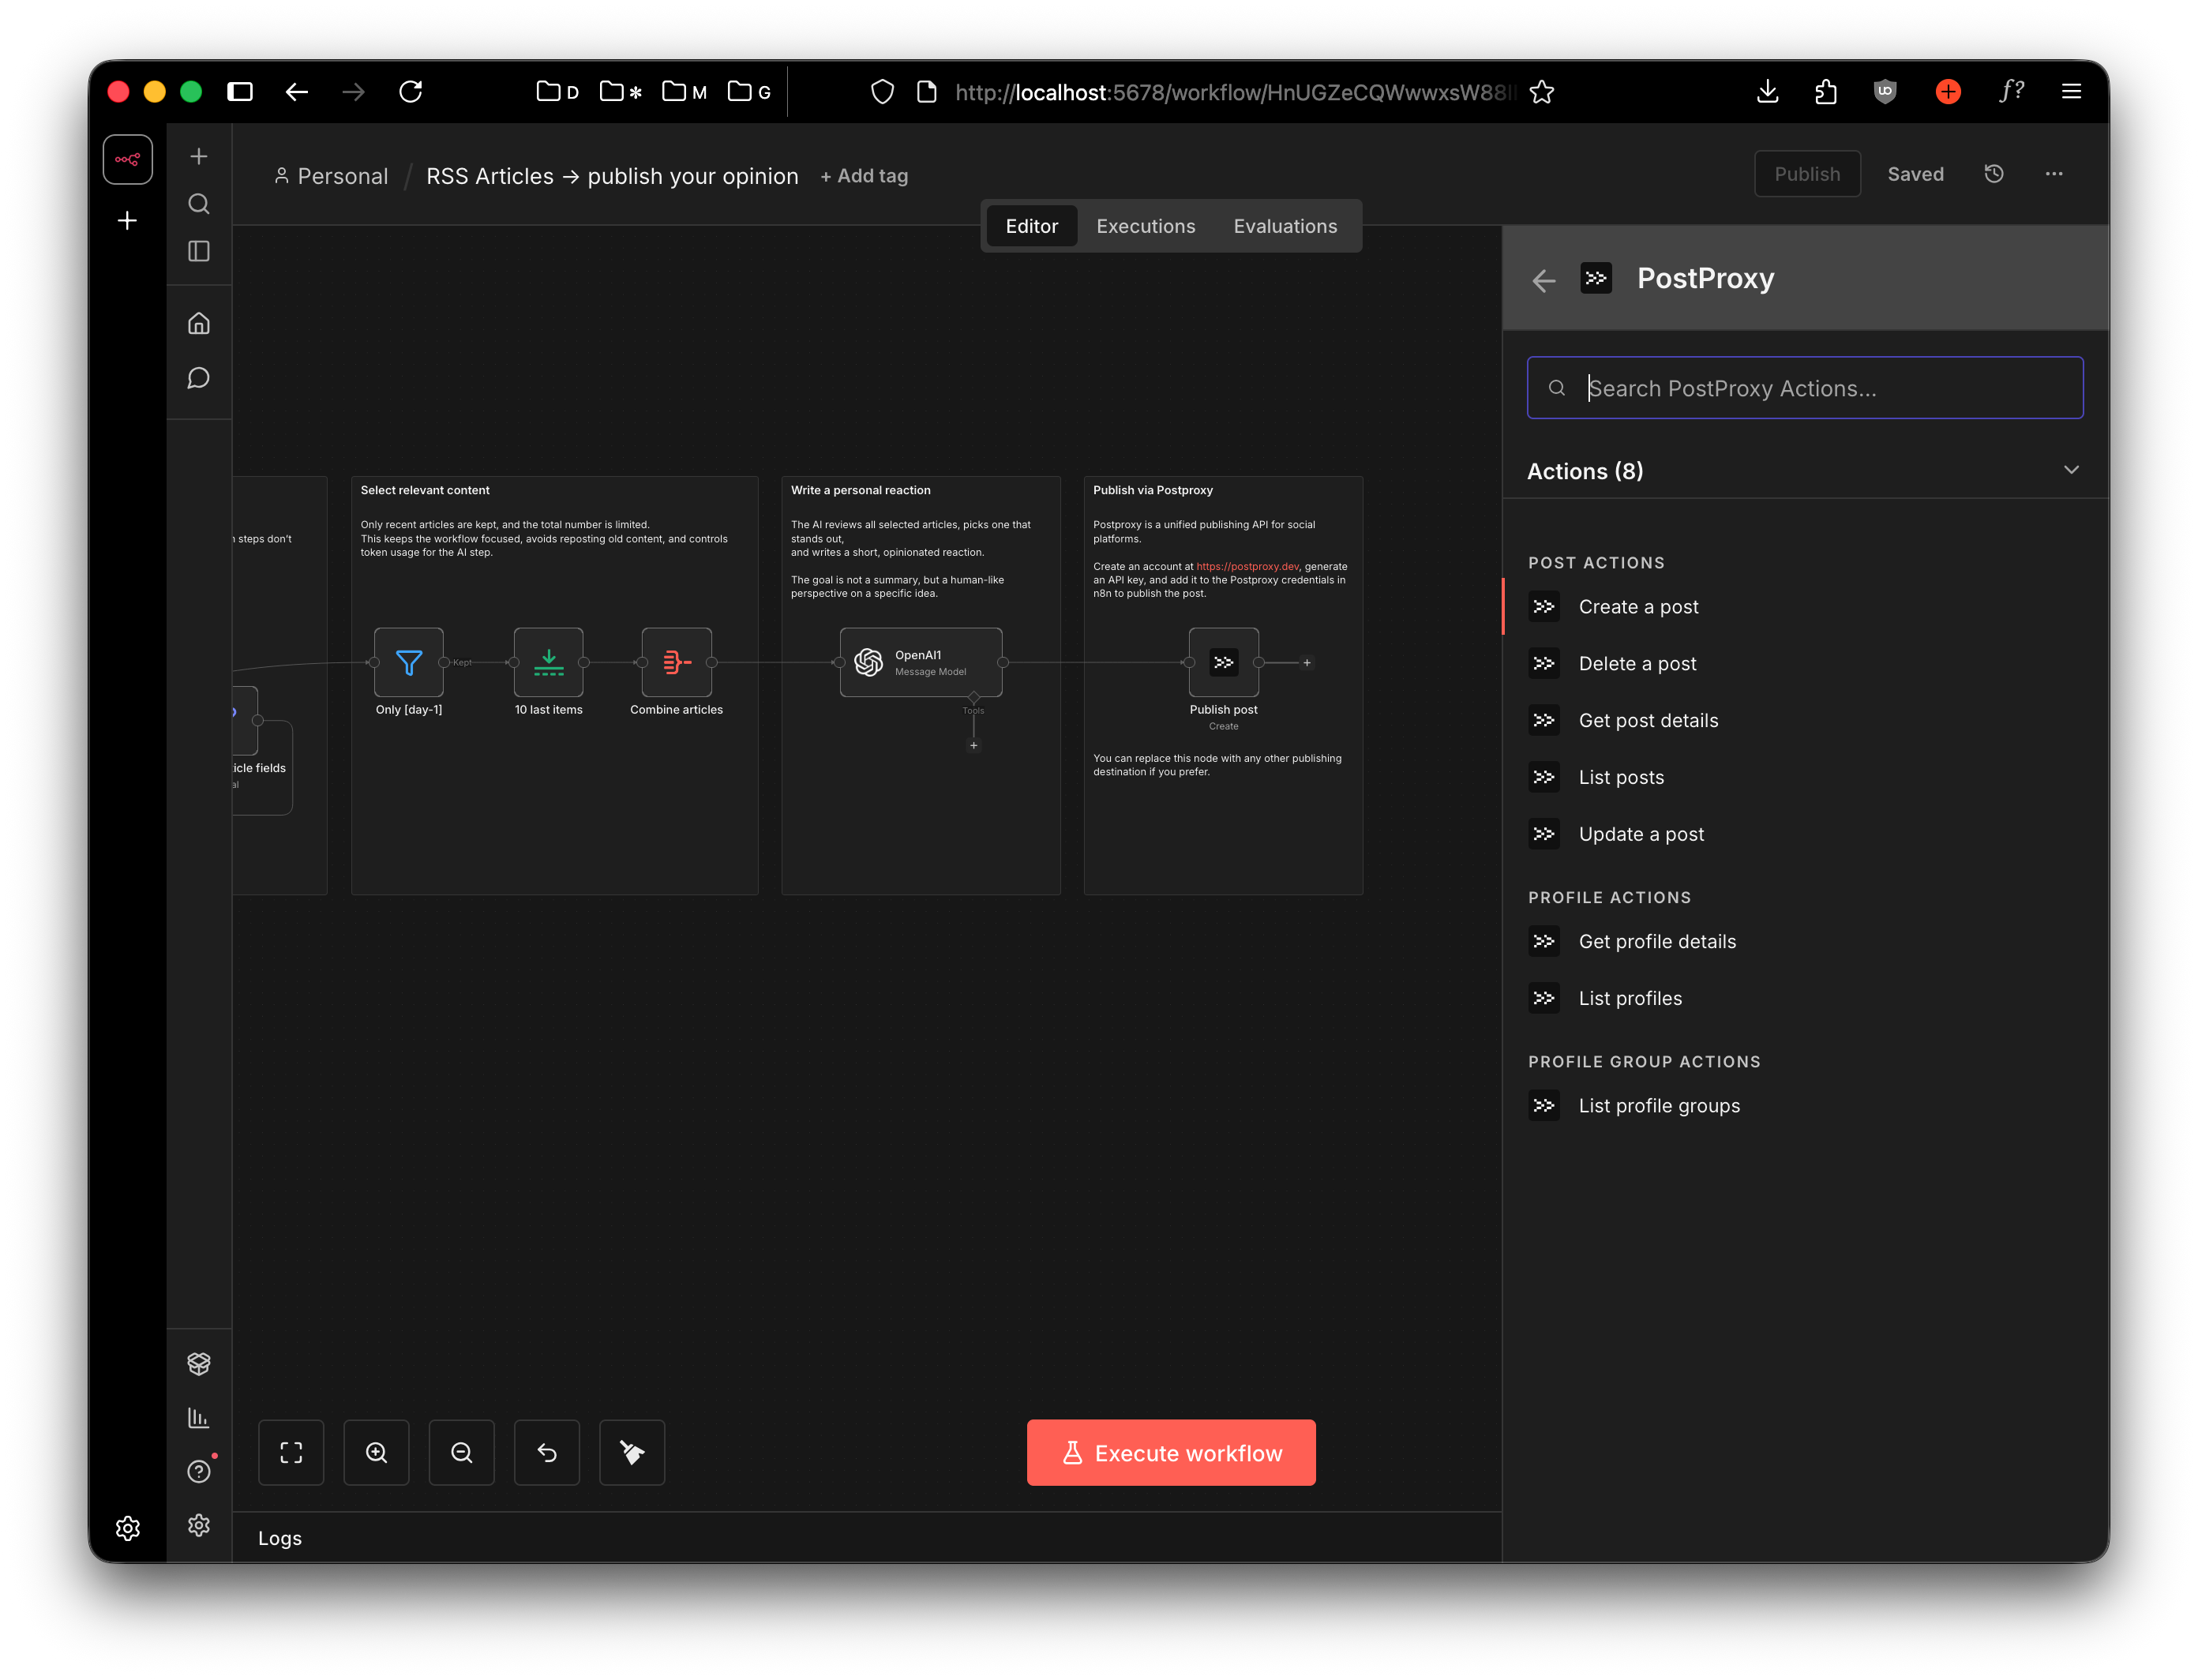Choose the Create a post action
2198x1680 pixels.
1638,607
